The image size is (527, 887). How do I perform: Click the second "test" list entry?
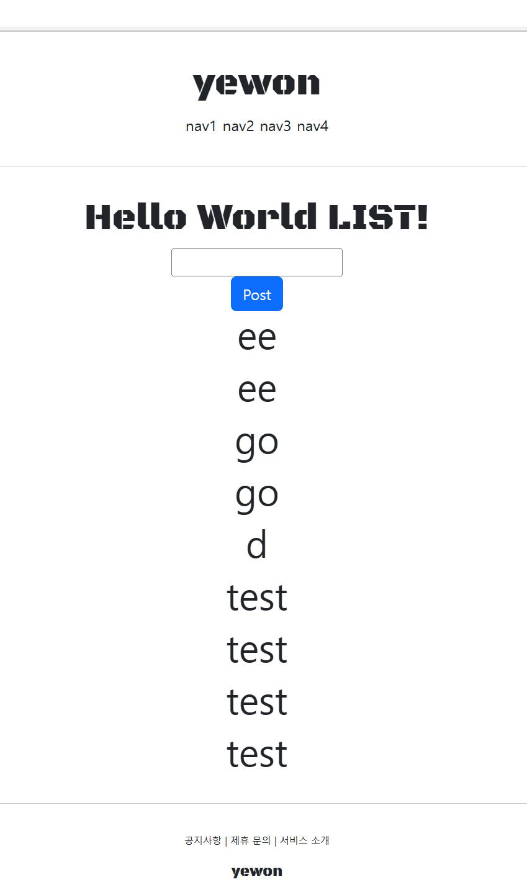257,650
